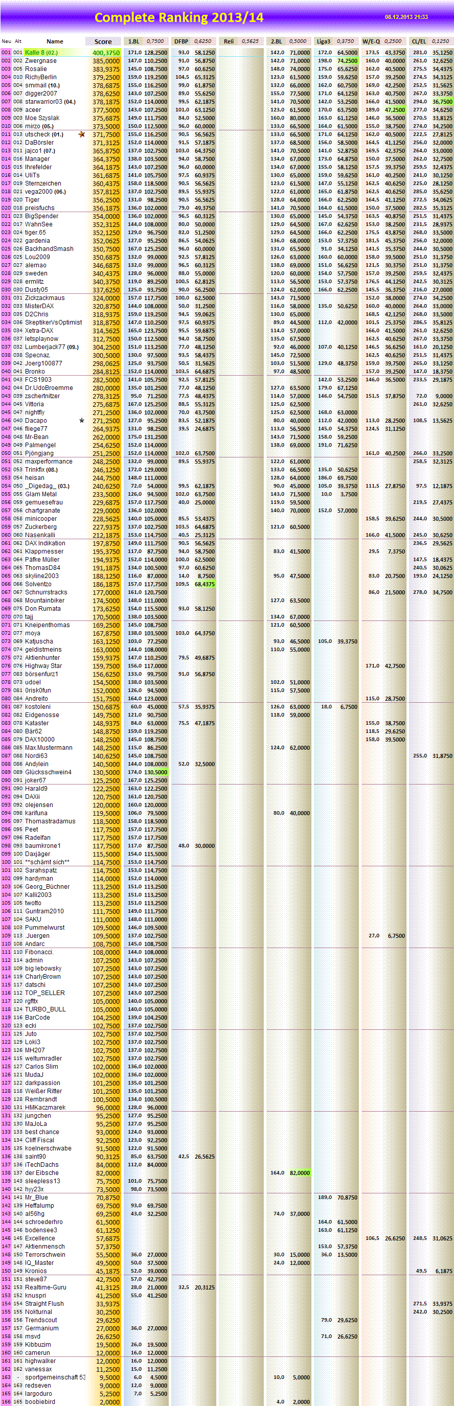Select the player name Georg_Büchner
The image size is (454, 1406).
[48, 886]
